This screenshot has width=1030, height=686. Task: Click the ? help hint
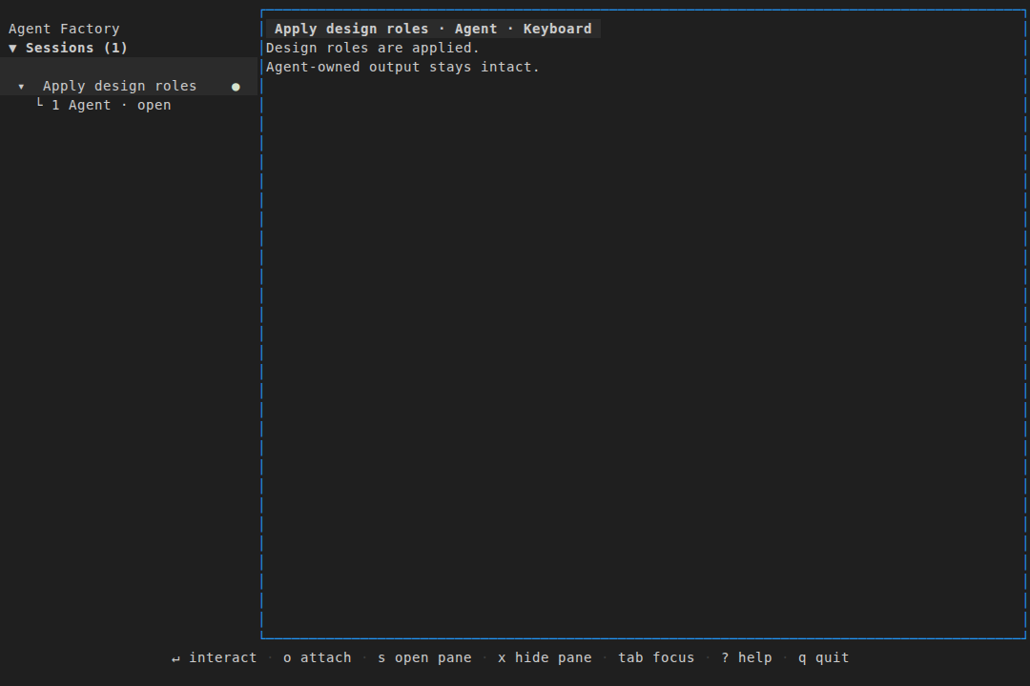[746, 657]
